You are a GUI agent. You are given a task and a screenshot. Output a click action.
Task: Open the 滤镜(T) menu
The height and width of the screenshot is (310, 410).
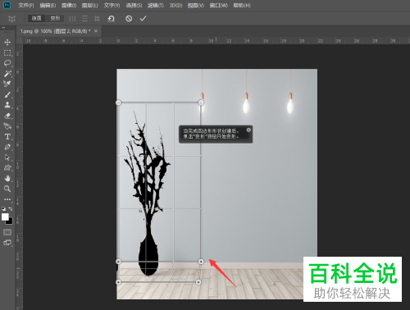pyautogui.click(x=155, y=5)
